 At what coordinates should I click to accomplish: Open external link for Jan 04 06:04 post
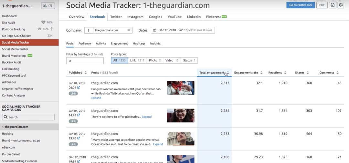pyautogui.click(x=79, y=87)
